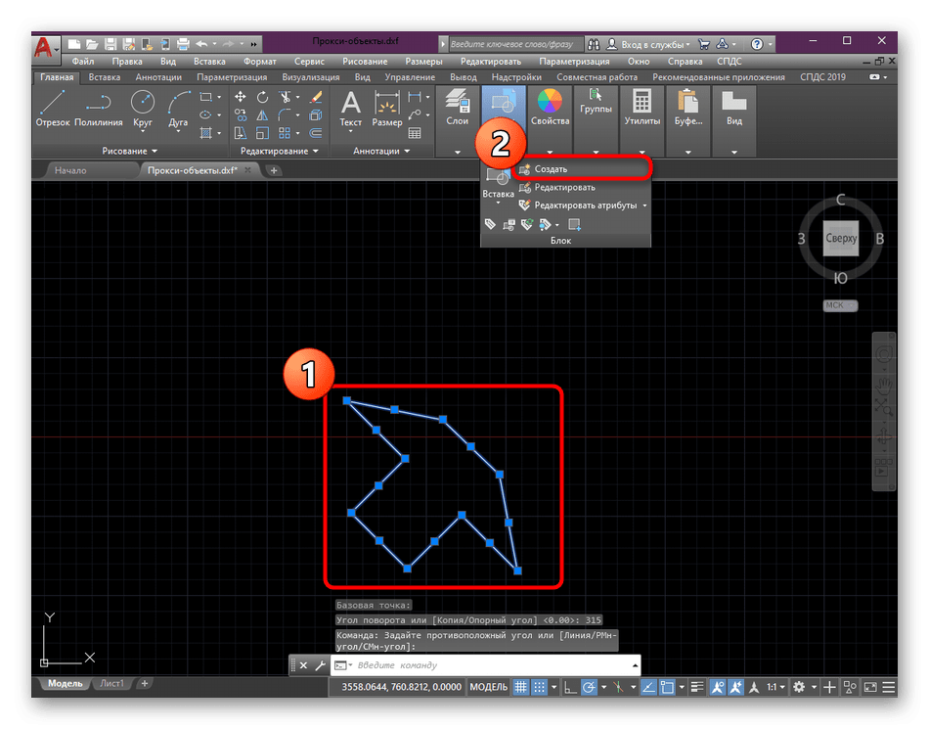Select the Текст text tool
This screenshot has width=929, height=729.
pos(350,109)
